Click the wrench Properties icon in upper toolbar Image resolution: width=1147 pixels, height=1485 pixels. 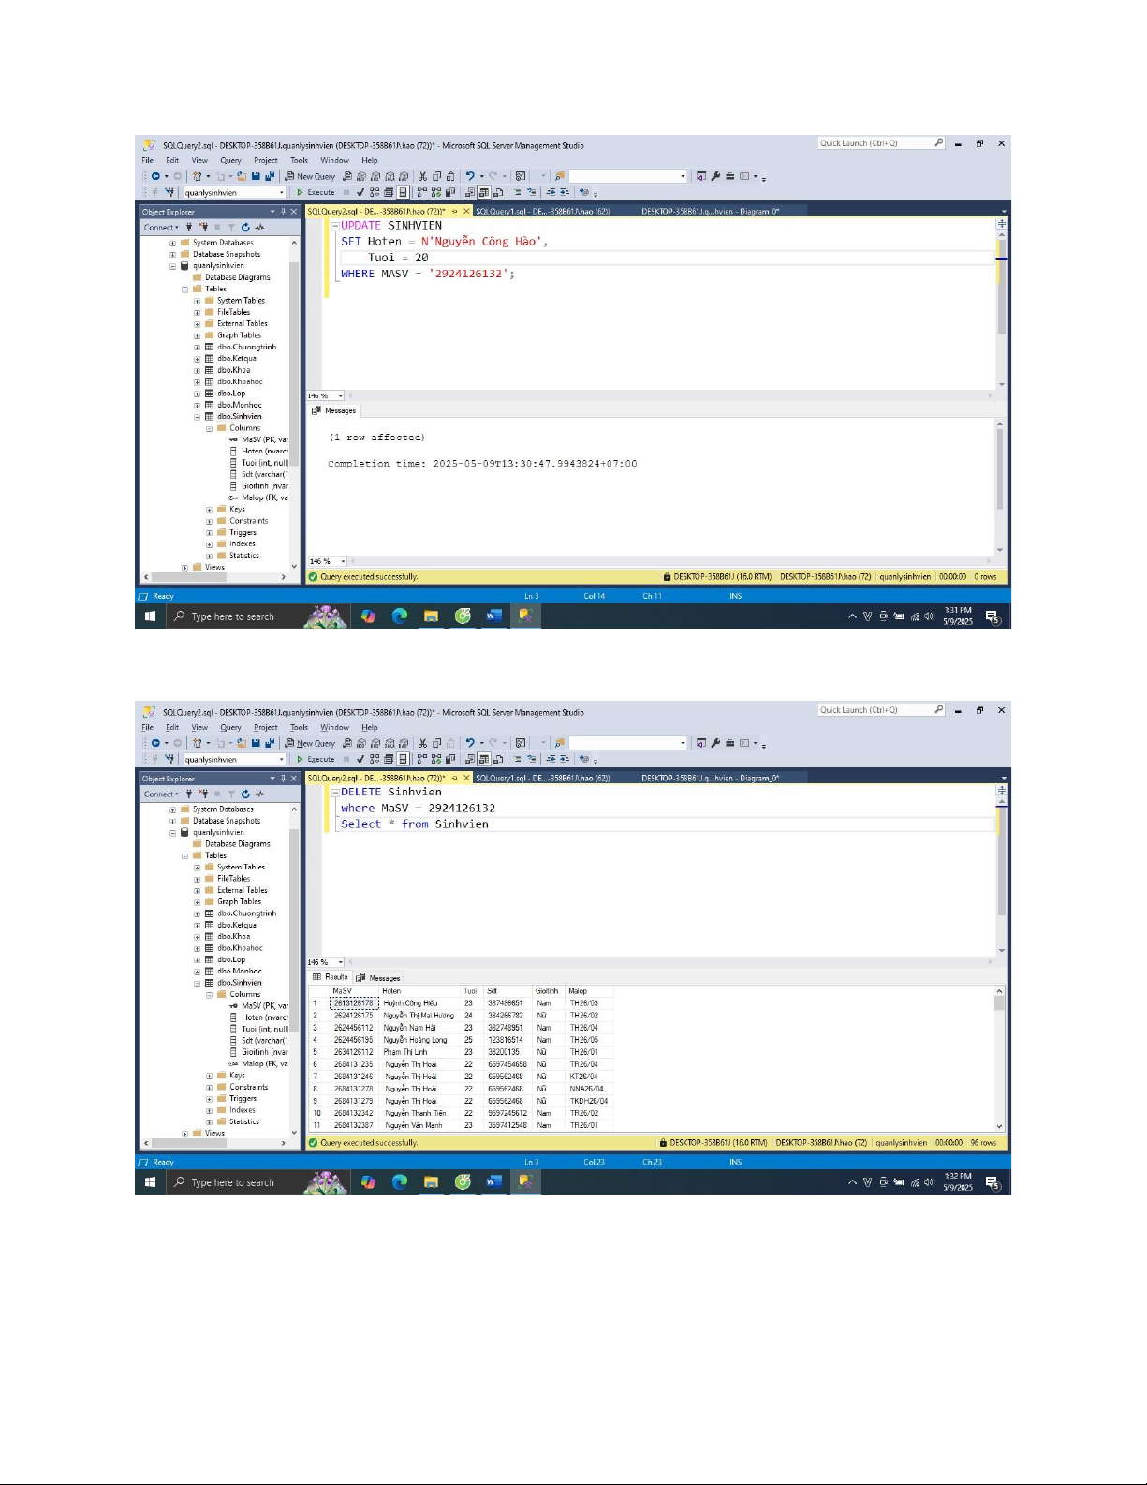(x=715, y=176)
